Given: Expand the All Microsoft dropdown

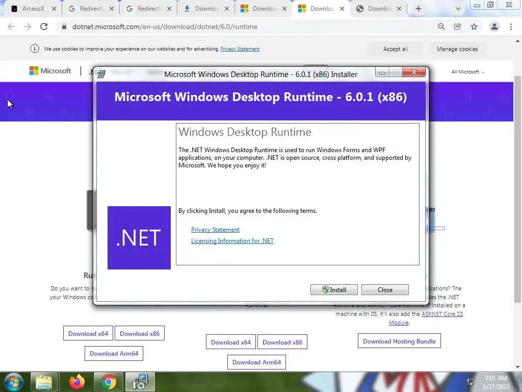Looking at the screenshot, I should [x=468, y=71].
